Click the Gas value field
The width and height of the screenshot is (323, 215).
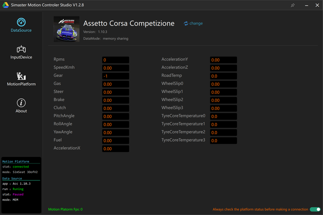[x=115, y=84]
